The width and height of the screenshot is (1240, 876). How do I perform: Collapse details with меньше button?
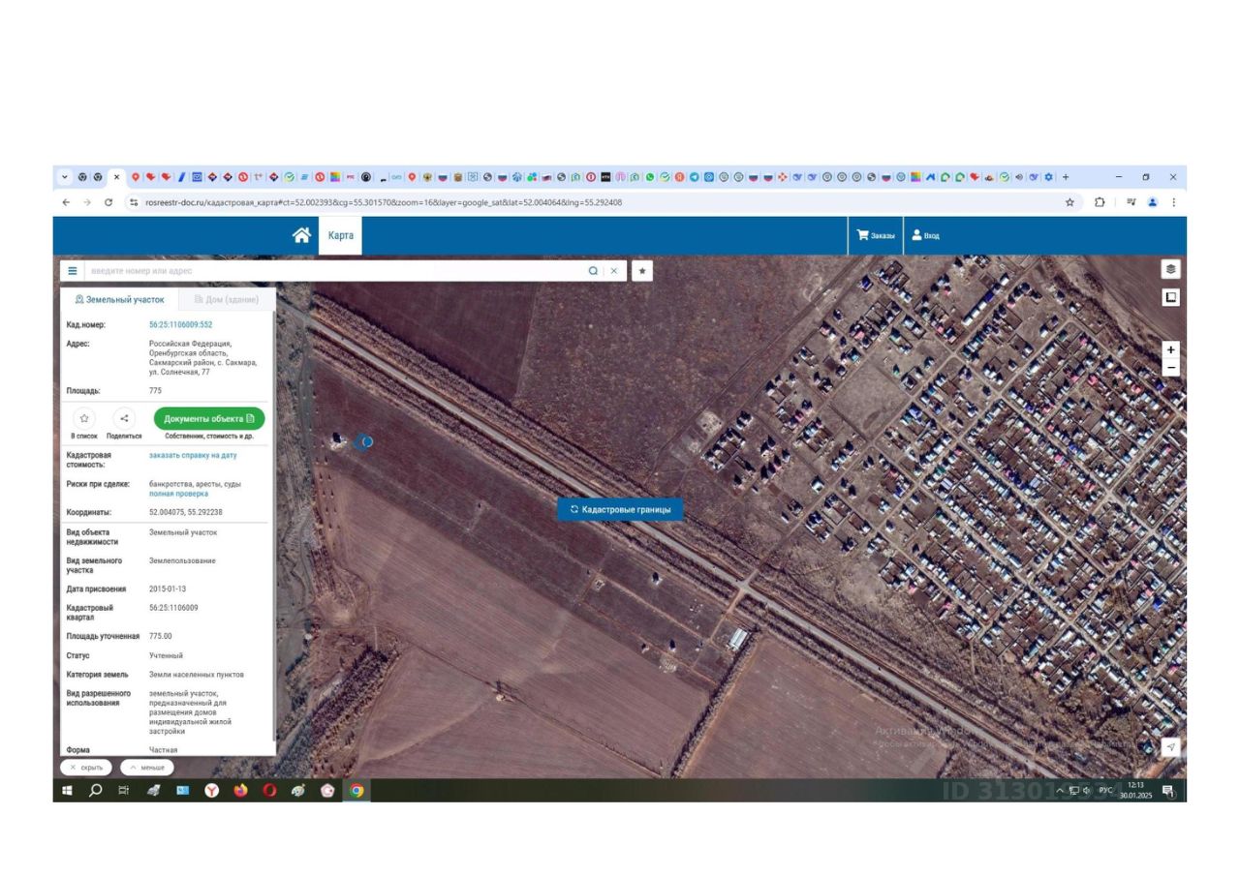147,768
